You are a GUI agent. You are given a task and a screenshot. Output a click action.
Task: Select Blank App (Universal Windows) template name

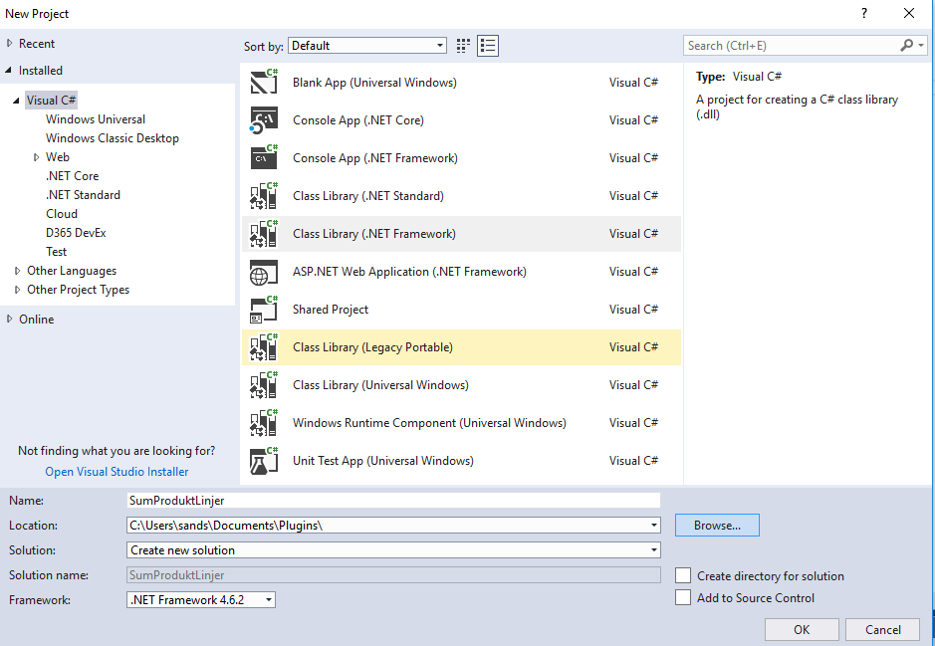pos(374,83)
